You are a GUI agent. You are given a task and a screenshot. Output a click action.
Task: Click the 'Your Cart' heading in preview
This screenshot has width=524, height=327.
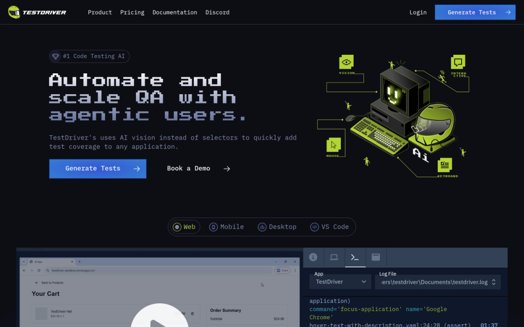click(x=46, y=294)
